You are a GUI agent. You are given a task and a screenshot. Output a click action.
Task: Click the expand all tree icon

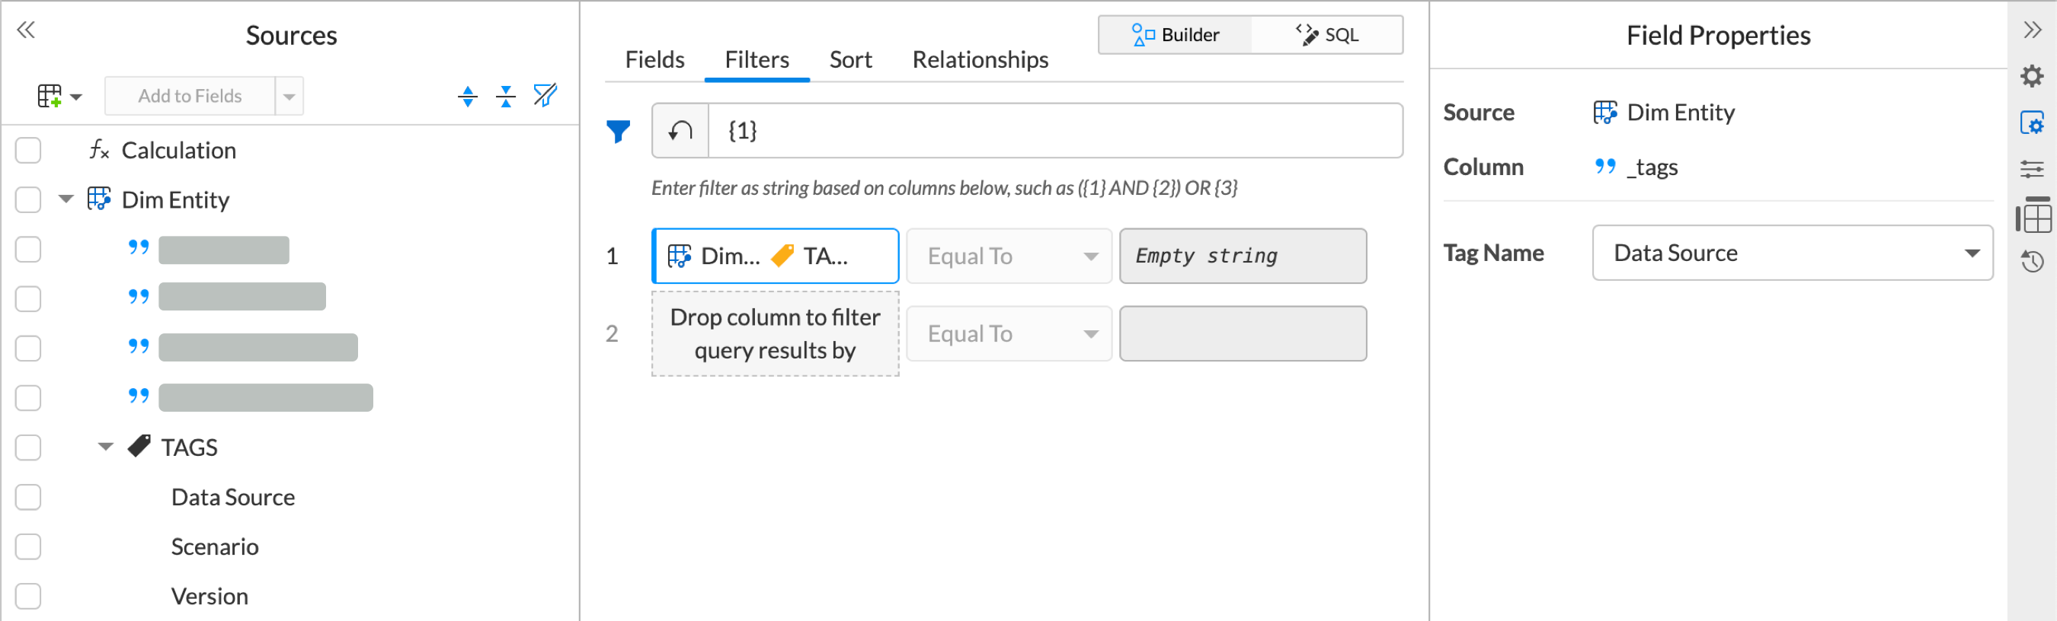(467, 97)
